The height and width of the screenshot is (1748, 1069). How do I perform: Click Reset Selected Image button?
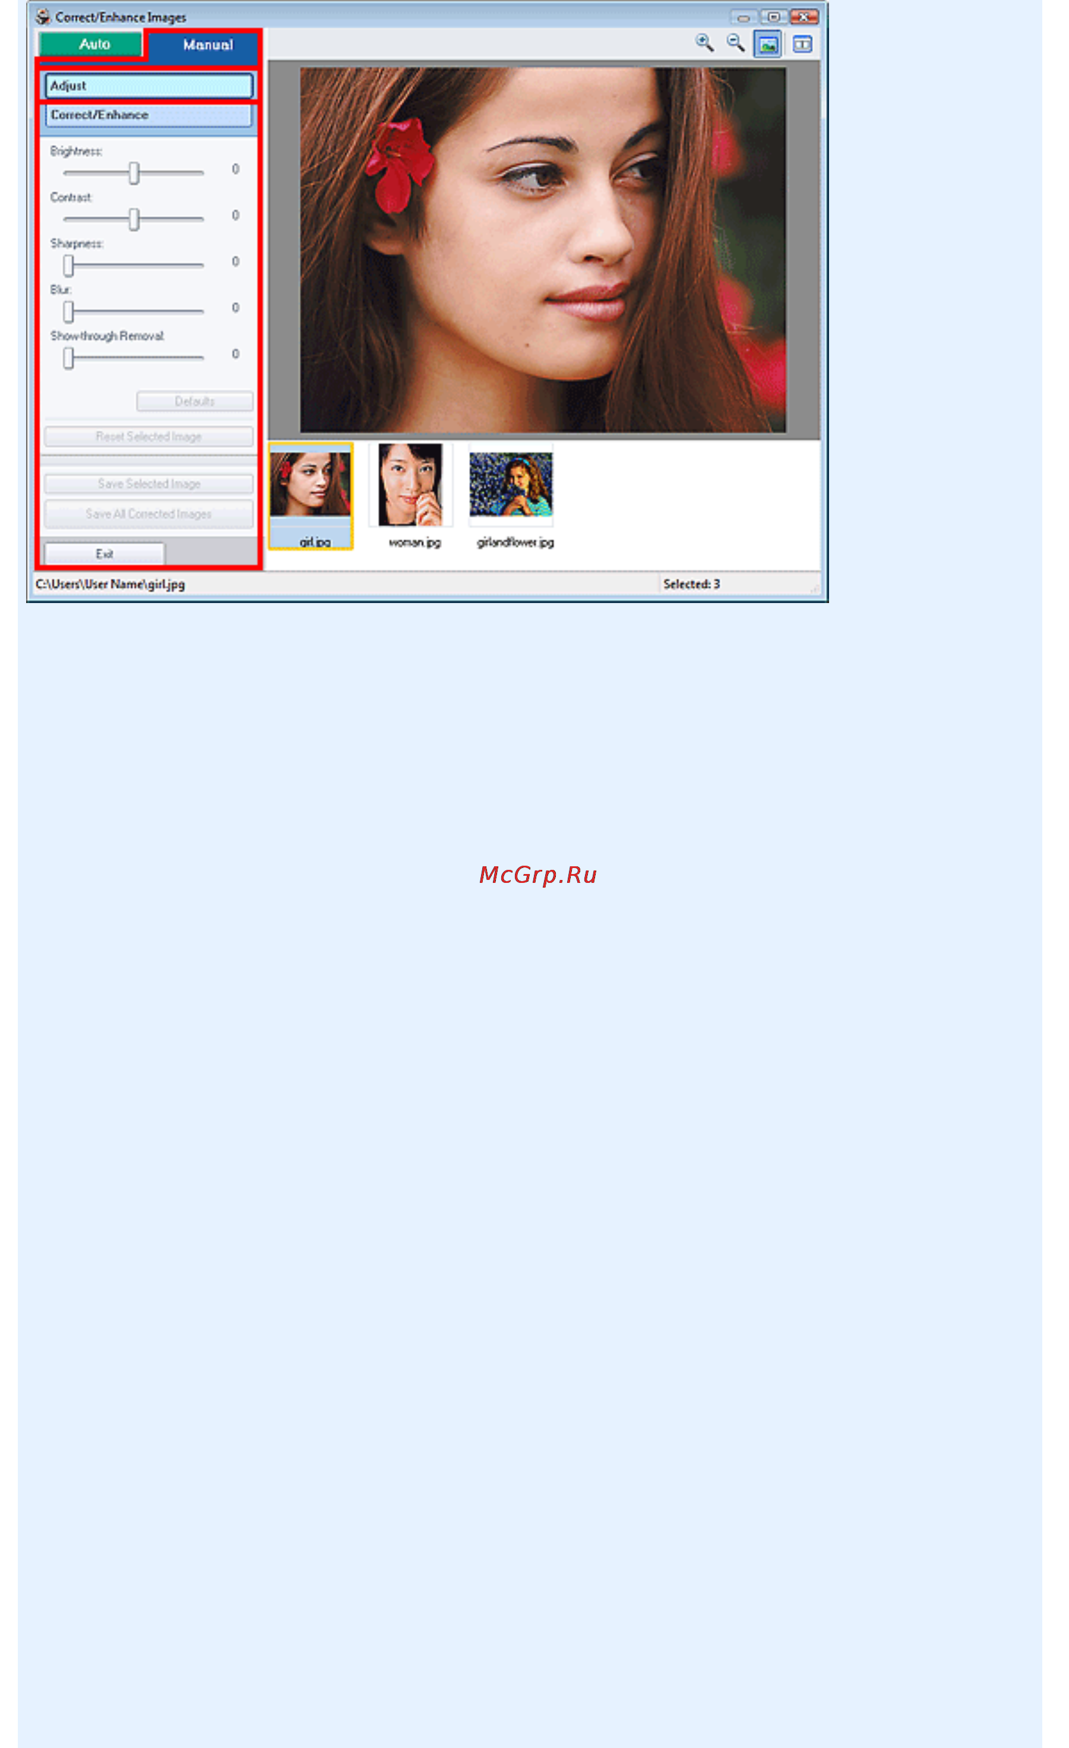(149, 436)
